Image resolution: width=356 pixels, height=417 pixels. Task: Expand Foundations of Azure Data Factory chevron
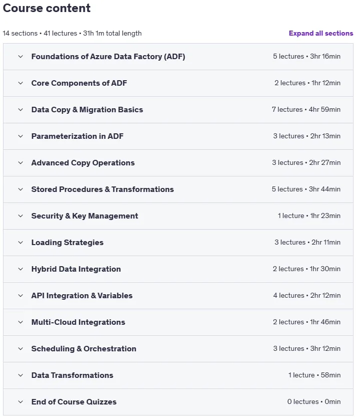coord(21,56)
